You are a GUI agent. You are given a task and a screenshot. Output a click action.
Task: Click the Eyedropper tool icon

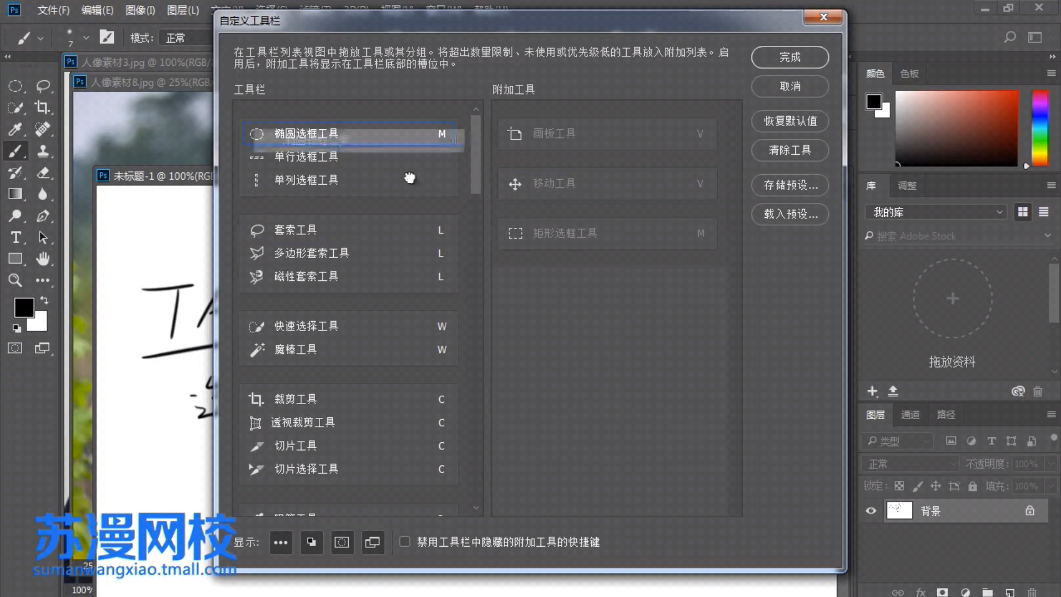(x=15, y=129)
